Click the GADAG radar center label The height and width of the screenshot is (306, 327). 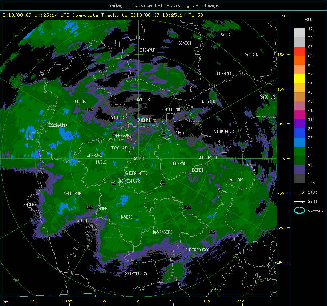pos(138,159)
